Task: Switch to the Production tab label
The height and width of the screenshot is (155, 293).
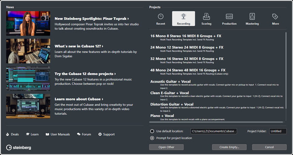Action: pyautogui.click(x=229, y=24)
